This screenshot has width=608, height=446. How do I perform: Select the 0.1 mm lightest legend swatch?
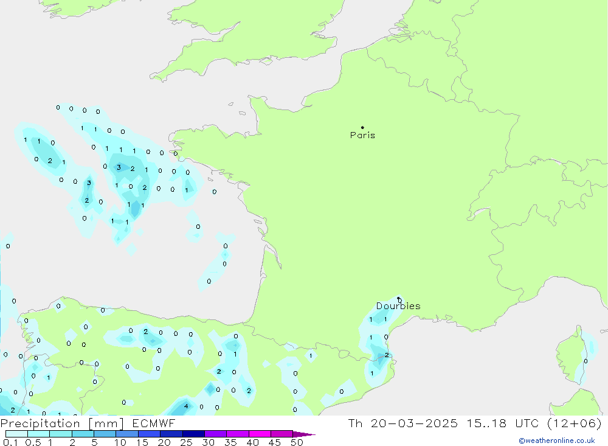point(16,434)
